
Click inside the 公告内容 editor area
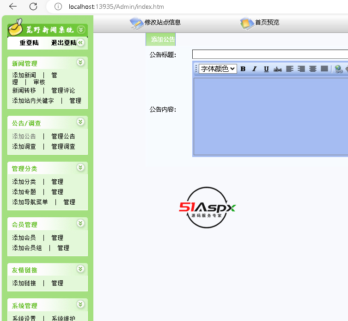(271, 116)
